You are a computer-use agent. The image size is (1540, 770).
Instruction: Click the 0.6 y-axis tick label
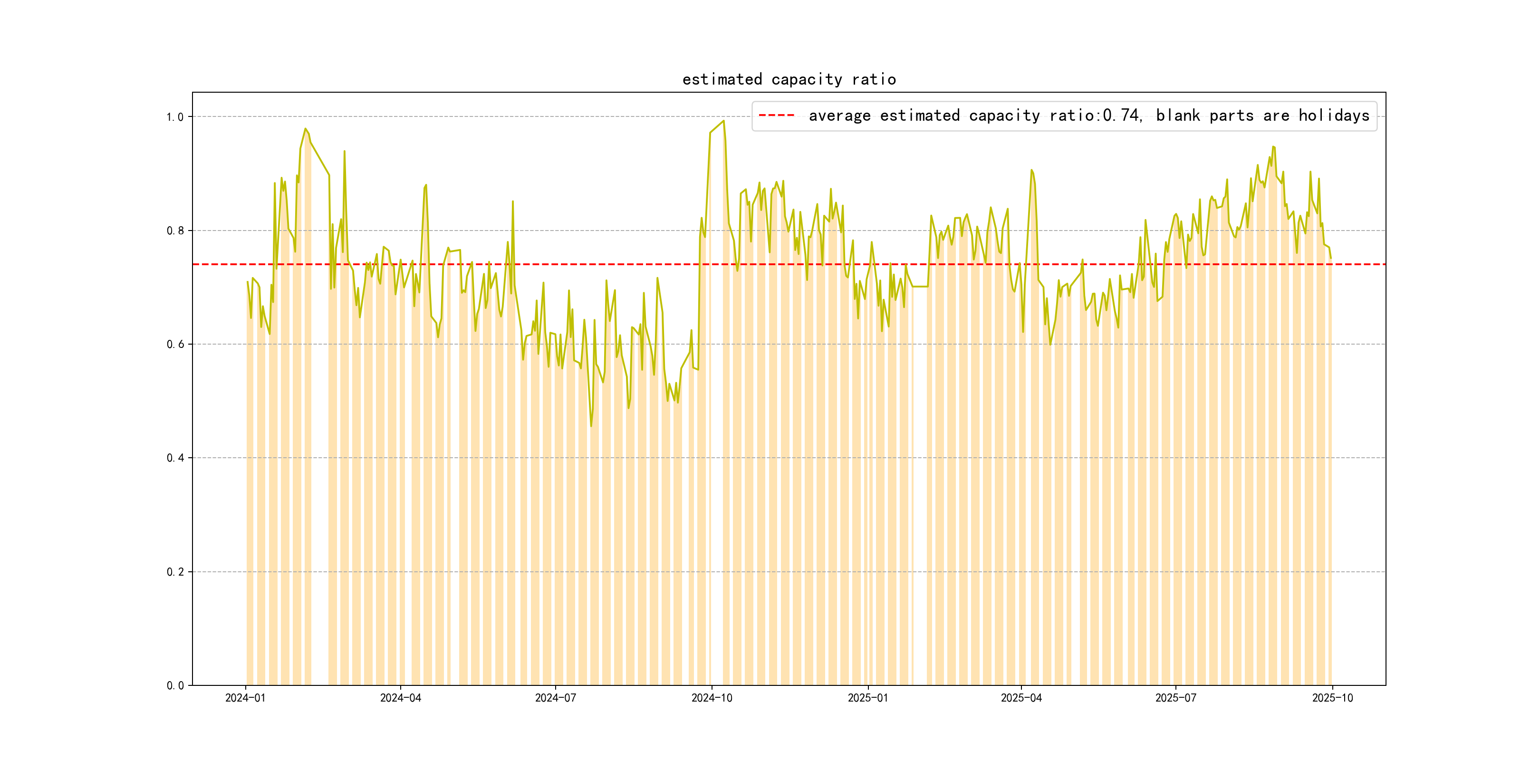[x=174, y=344]
